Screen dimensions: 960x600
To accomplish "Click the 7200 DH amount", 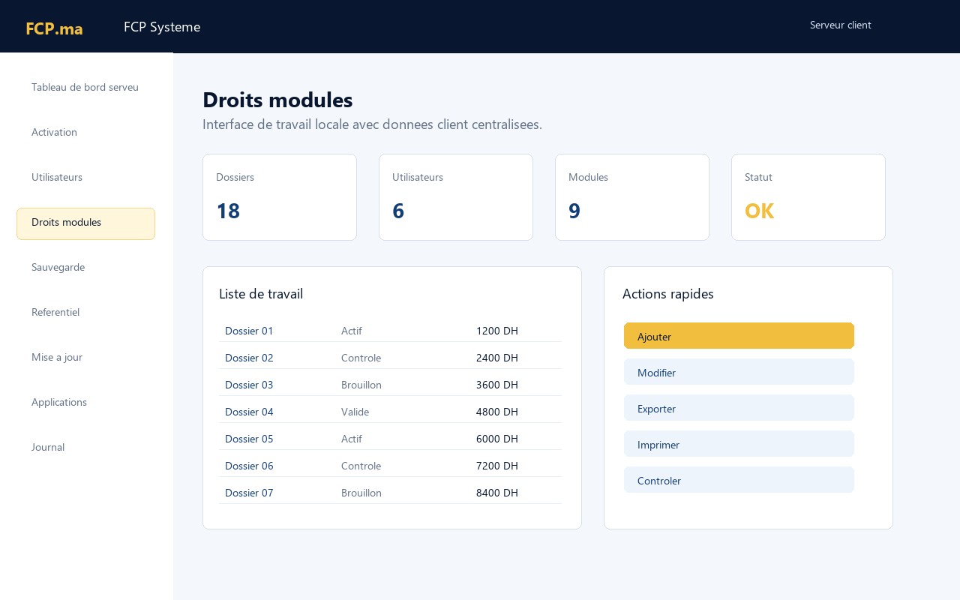I will (497, 466).
